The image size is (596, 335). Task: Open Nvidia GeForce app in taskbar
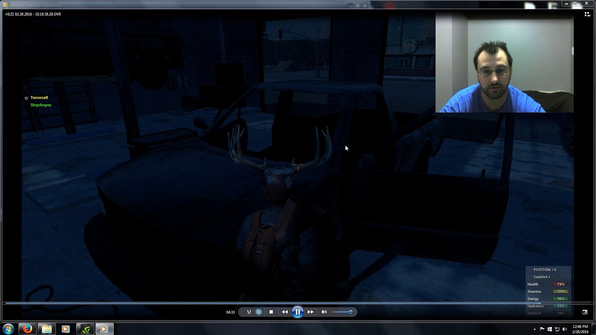tap(85, 329)
